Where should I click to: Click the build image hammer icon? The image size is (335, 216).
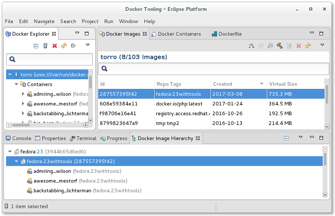click(x=280, y=46)
